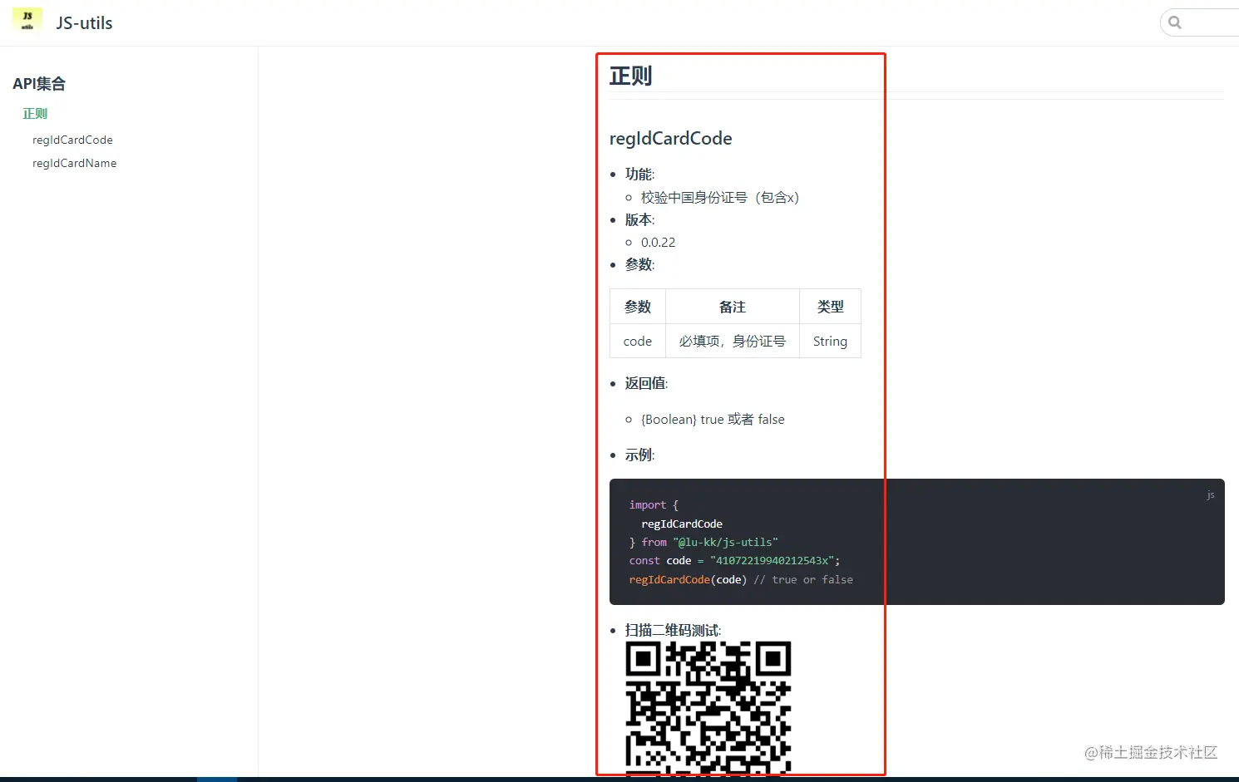
Task: Open the 正则 section in the sidebar
Action: tap(35, 113)
